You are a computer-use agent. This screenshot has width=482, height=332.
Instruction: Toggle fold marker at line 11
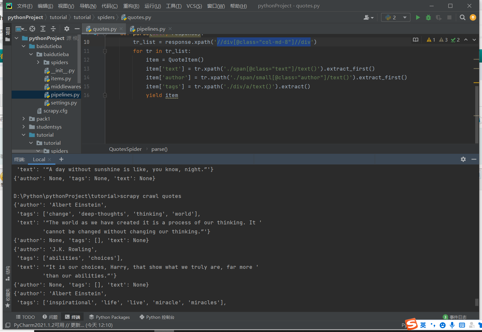pyautogui.click(x=105, y=51)
